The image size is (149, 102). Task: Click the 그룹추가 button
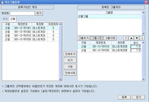[x=84, y=38]
